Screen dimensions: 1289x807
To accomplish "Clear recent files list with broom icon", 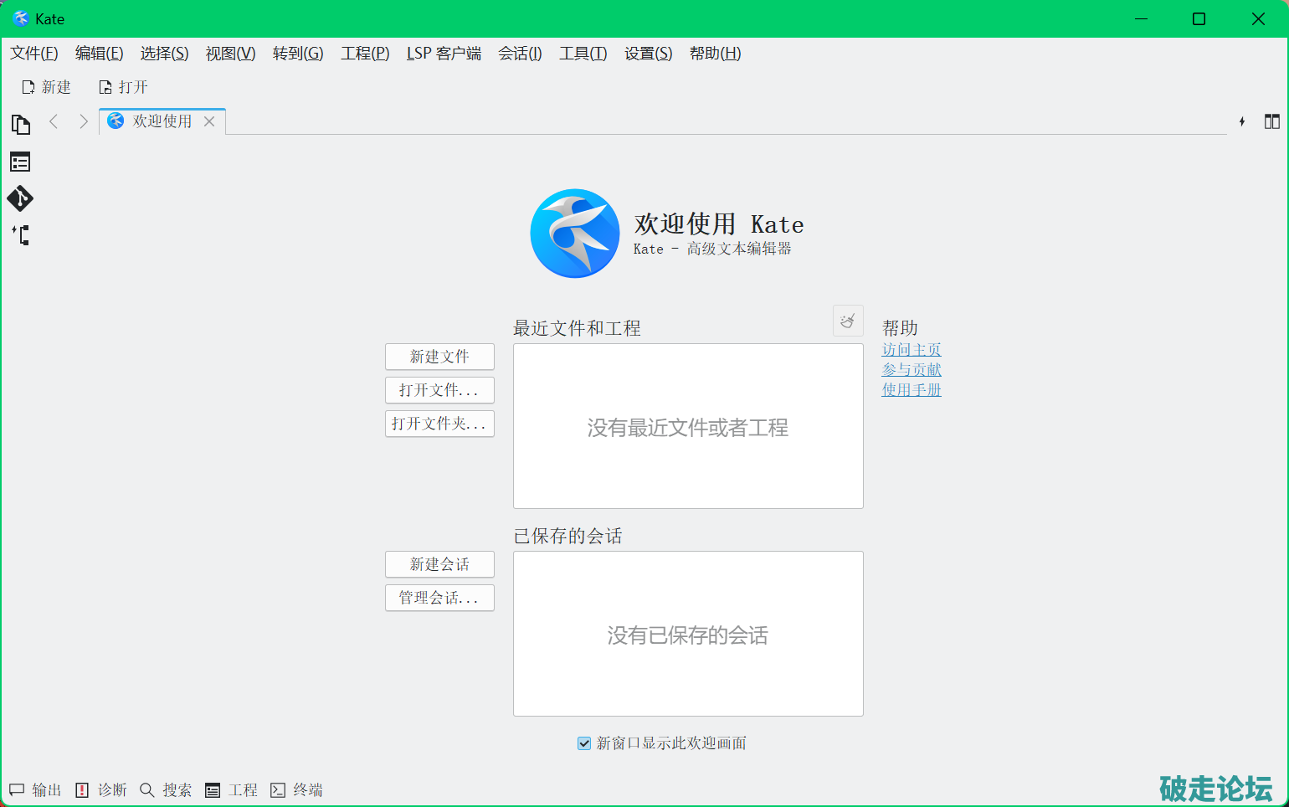I will coord(847,321).
